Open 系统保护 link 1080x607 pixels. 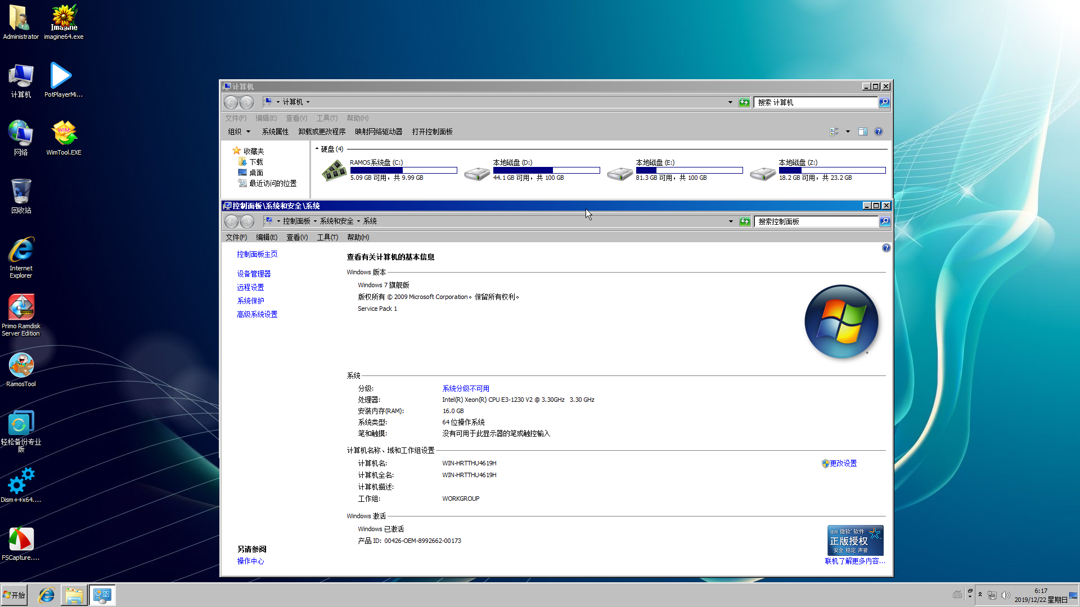pos(250,301)
